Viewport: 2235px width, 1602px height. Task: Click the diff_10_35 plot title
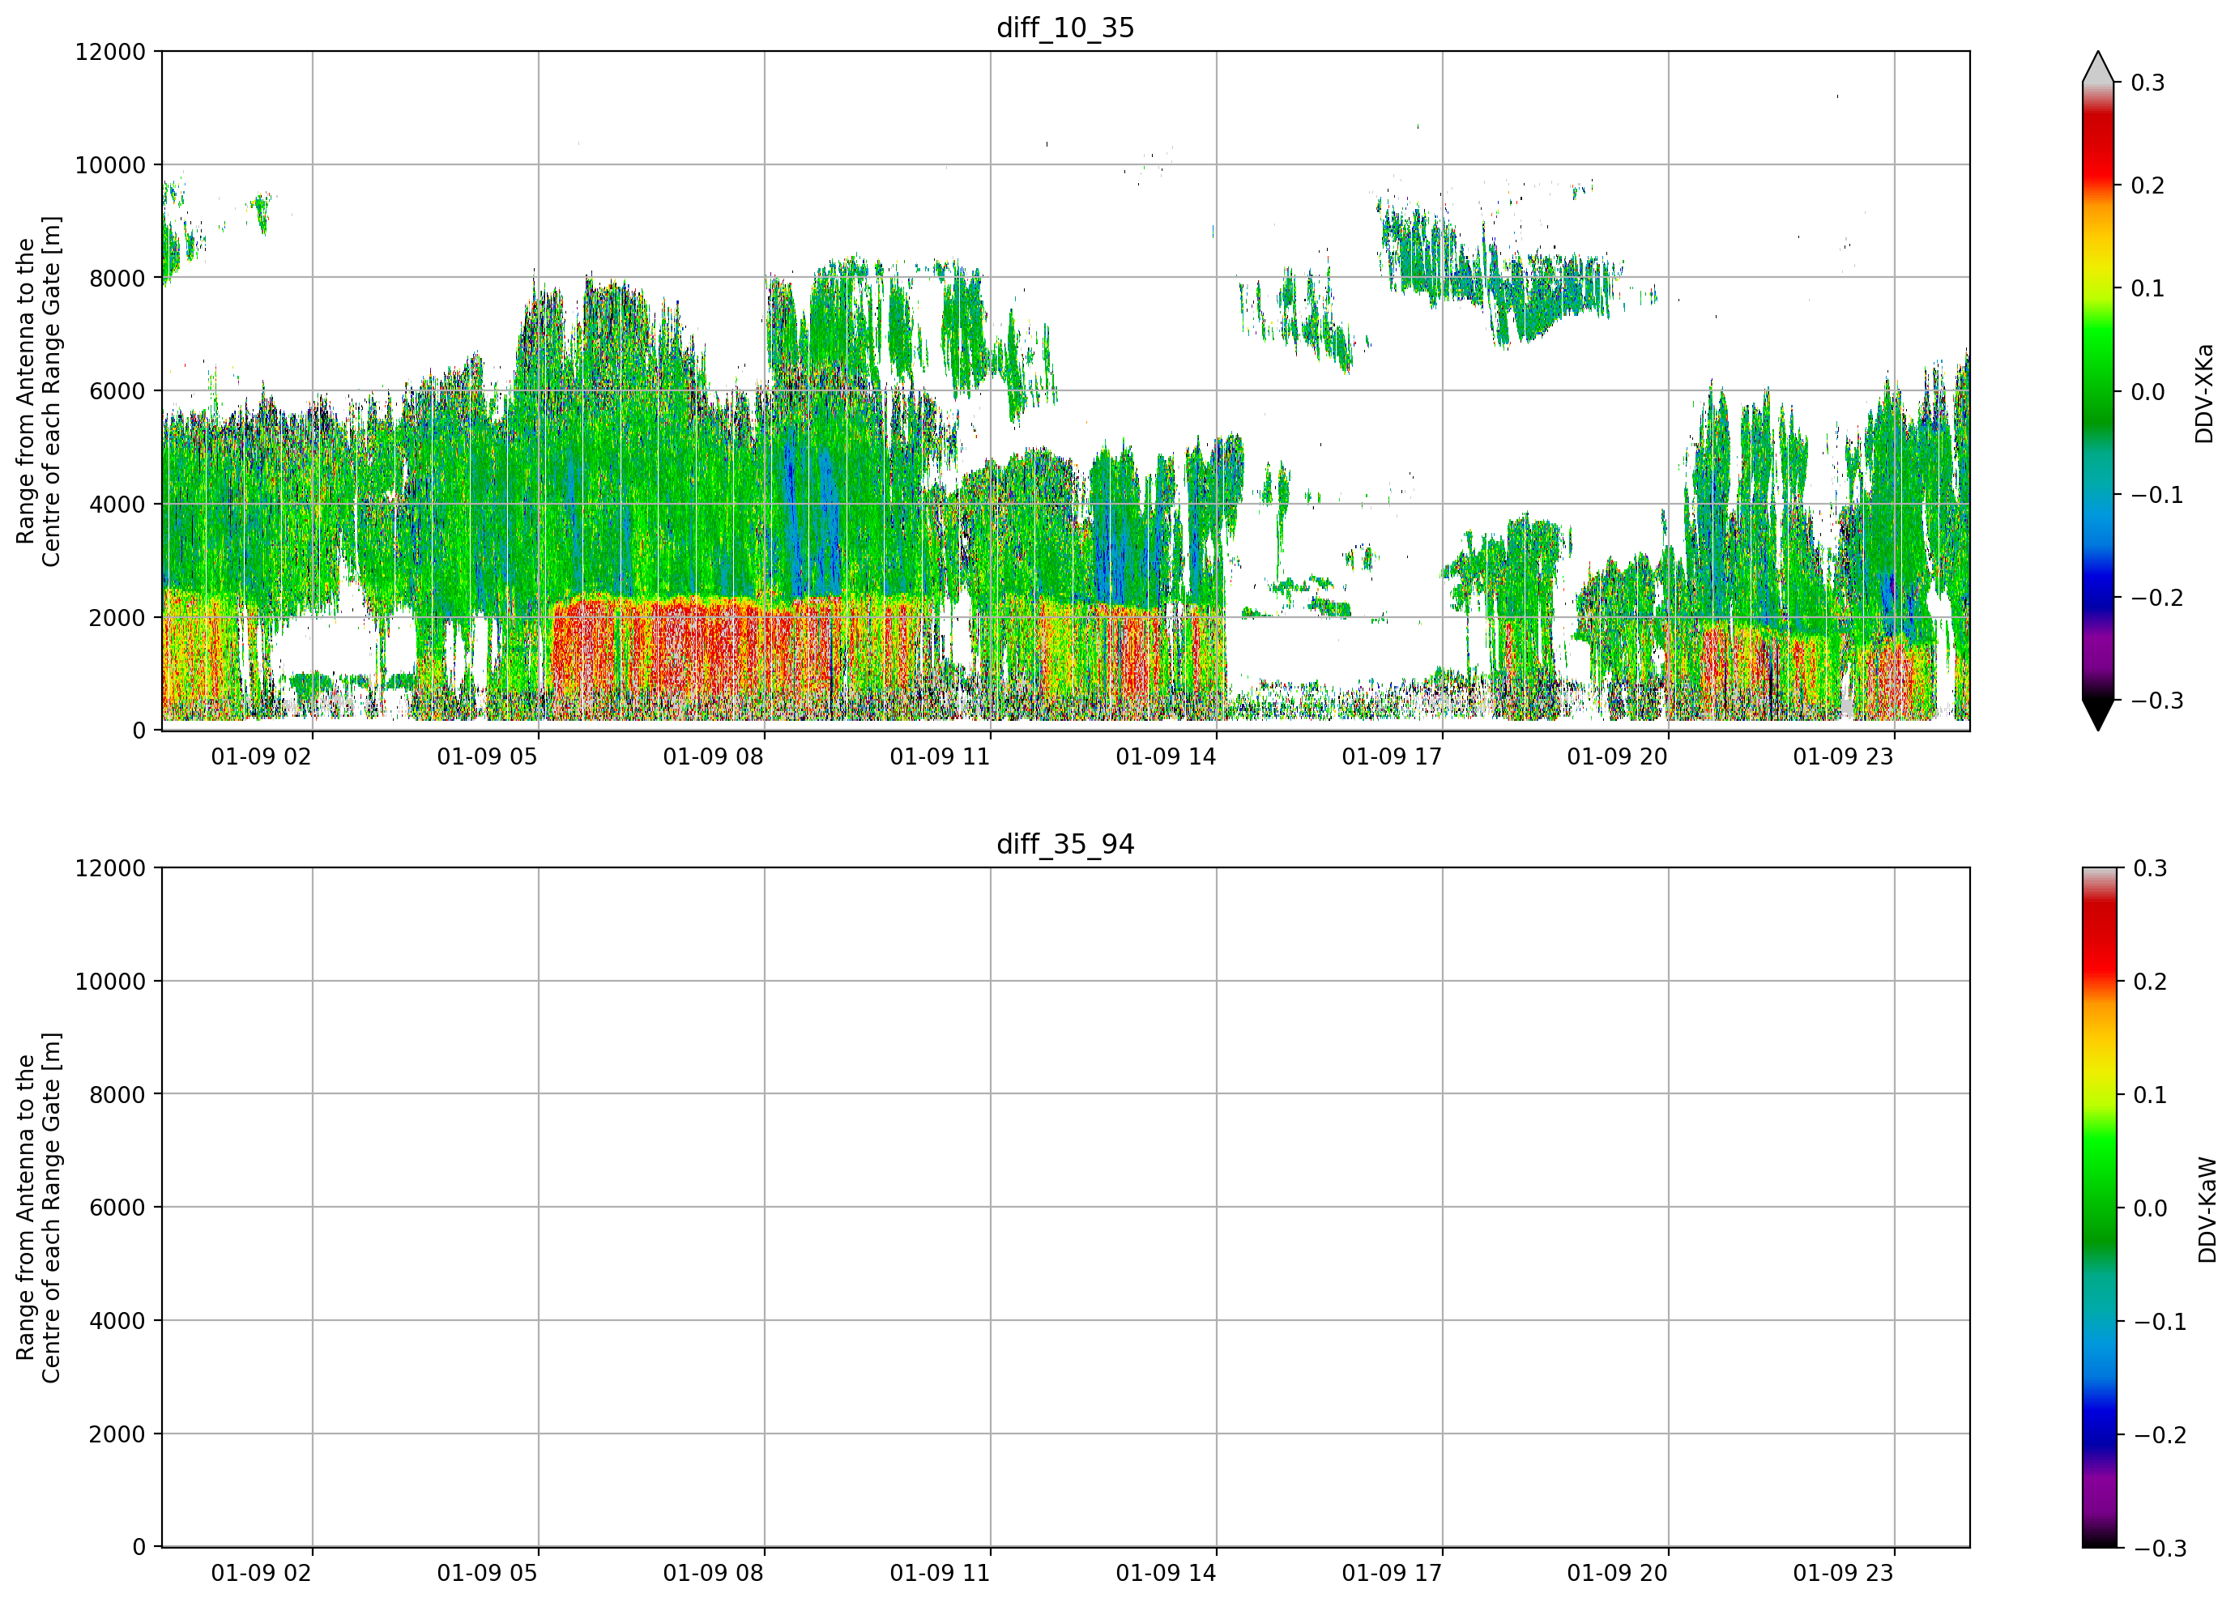1065,28
